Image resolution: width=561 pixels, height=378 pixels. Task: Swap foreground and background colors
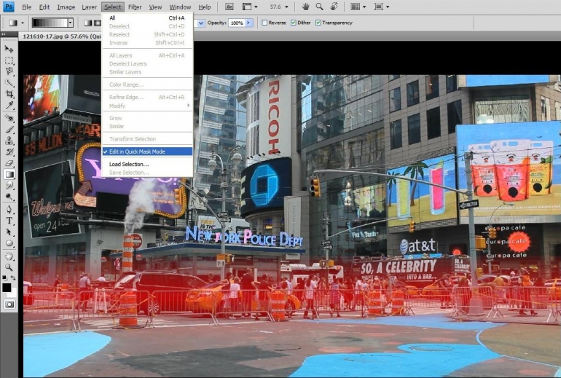click(x=13, y=277)
